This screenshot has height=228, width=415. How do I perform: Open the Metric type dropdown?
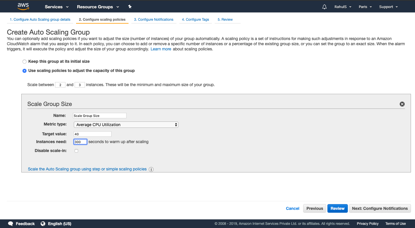(126, 124)
